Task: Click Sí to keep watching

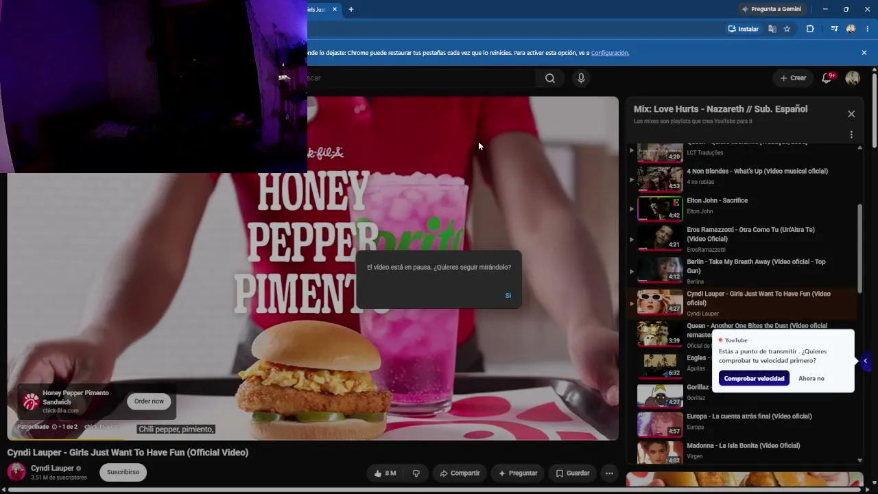Action: (508, 296)
